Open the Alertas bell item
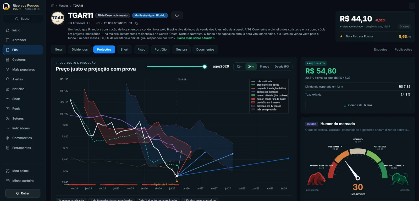This screenshot has width=419, height=201. 23,79
